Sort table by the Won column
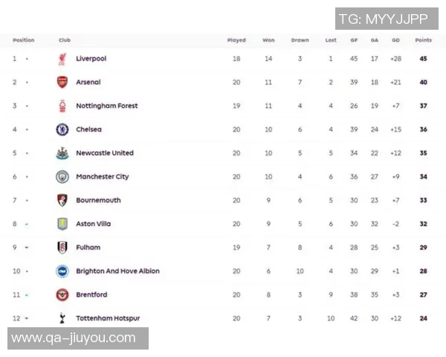Viewport: 446px width, 357px height. [x=268, y=40]
